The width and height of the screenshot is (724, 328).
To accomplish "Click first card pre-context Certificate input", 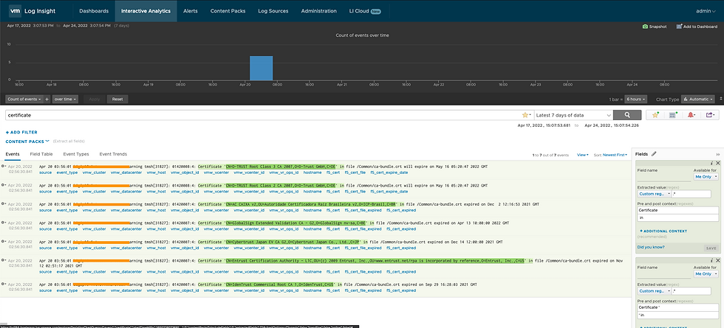I will click(x=678, y=209).
